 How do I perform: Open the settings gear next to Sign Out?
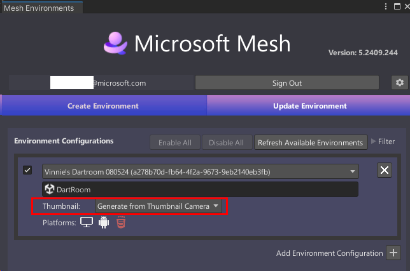(x=399, y=83)
